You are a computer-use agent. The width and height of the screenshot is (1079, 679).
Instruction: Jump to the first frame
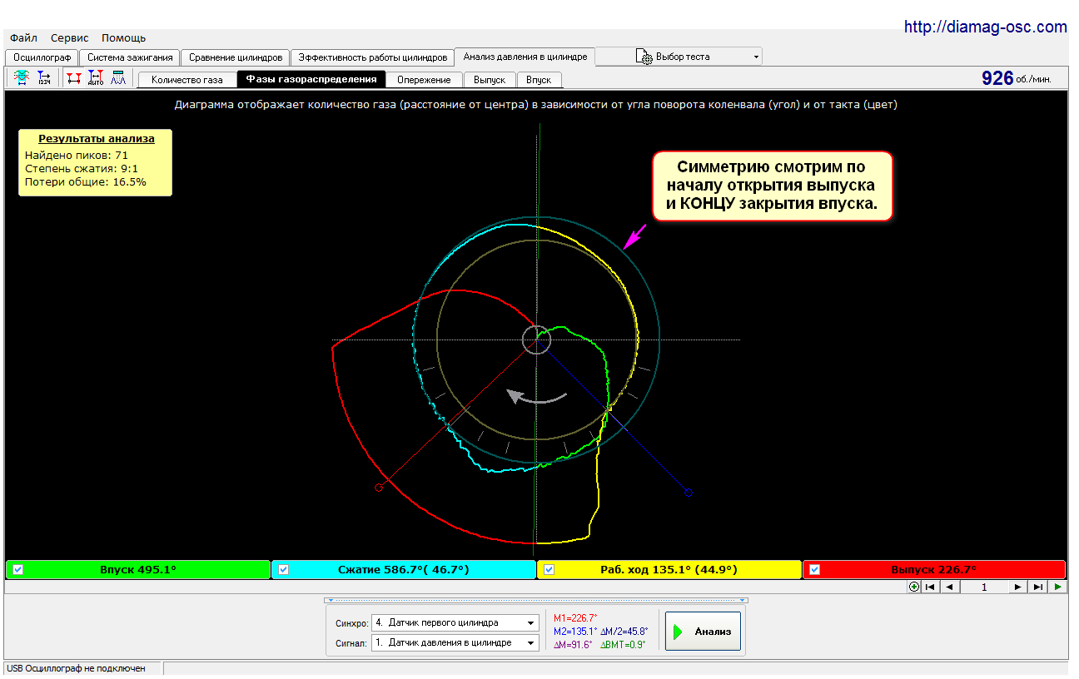click(930, 587)
